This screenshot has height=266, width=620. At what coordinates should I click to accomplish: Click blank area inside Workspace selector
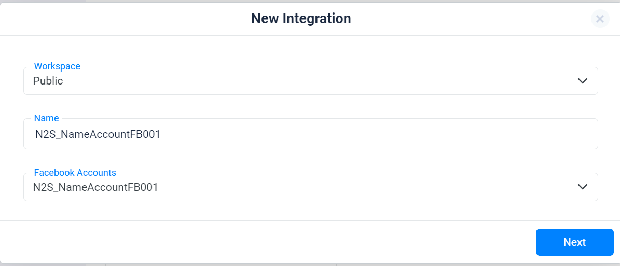316,81
